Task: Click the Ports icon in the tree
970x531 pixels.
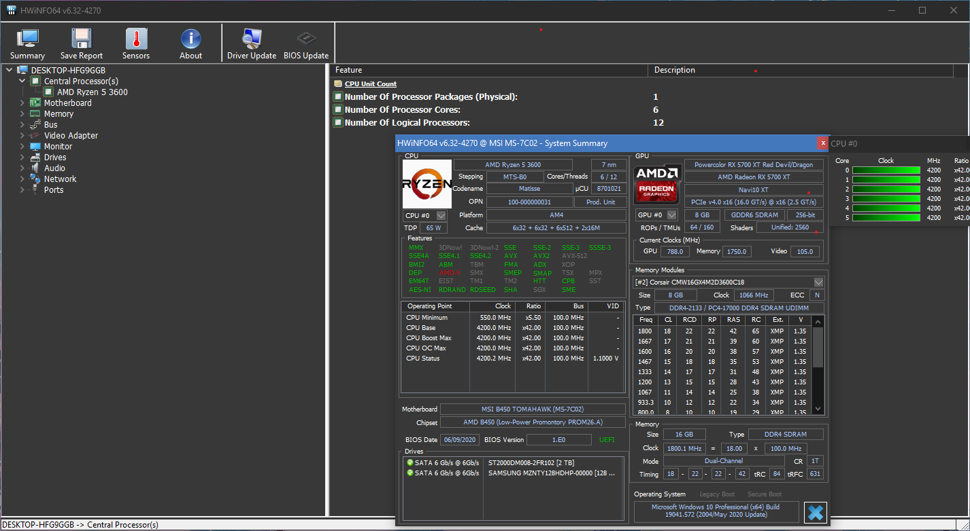Action: click(x=35, y=189)
